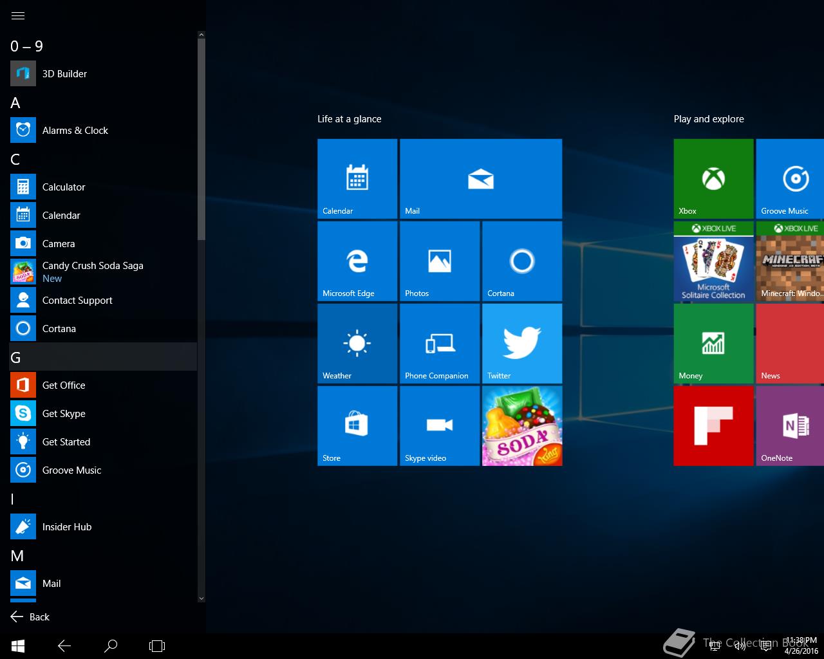Open Calendar in the all apps list

tap(103, 215)
